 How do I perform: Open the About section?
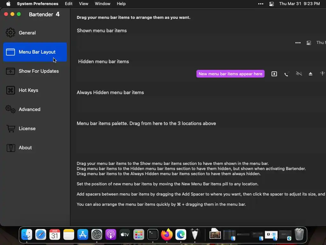[35, 148]
